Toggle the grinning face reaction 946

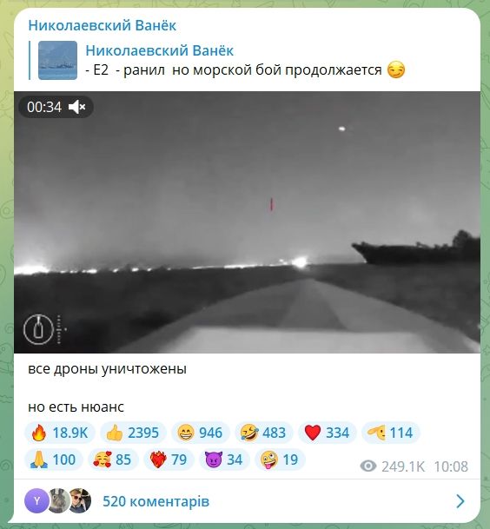tap(201, 433)
